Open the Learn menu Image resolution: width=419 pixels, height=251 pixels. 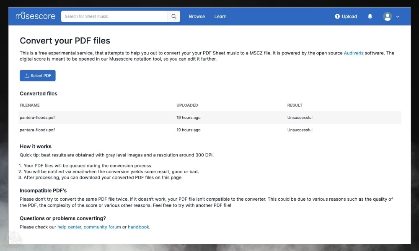tap(220, 17)
